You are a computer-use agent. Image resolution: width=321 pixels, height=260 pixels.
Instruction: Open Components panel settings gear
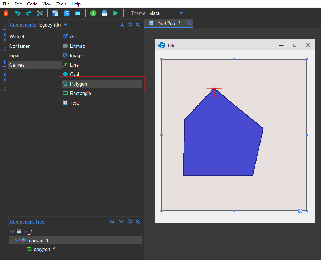pos(129,25)
